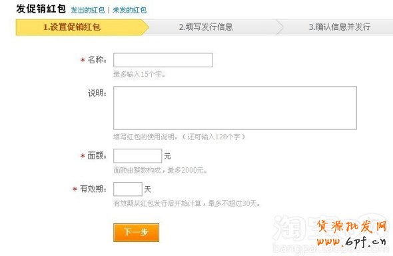Click the hint text 最多输入15个字
Screen dimensions: 393x256
(139, 74)
